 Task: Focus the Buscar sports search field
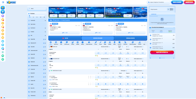[37, 9]
